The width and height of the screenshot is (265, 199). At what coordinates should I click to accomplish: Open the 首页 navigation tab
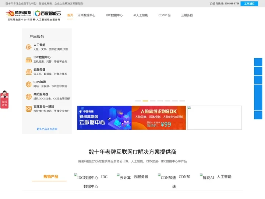point(70,15)
